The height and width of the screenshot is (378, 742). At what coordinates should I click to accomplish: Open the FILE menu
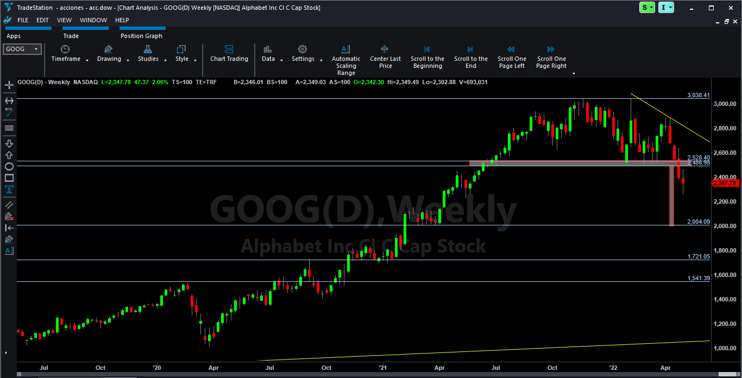coord(23,20)
